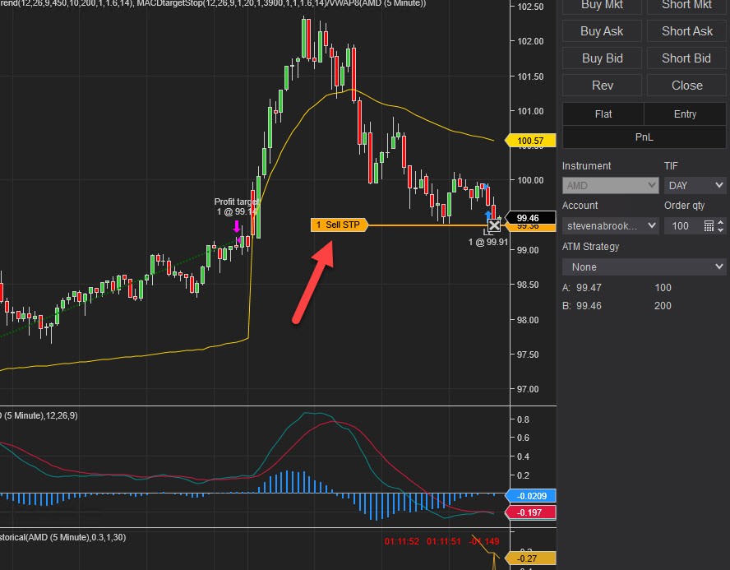730x570 pixels.
Task: Click the 97.00 price axis label
Action: click(x=528, y=389)
